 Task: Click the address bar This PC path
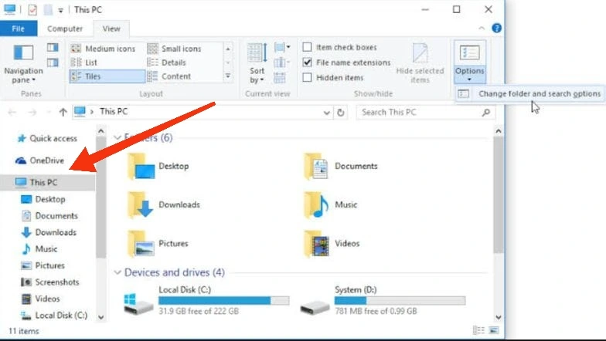[114, 112]
